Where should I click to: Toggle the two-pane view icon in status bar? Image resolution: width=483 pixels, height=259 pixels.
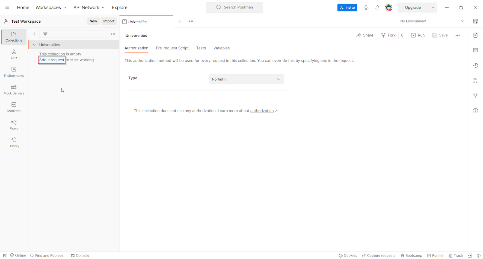(x=470, y=255)
